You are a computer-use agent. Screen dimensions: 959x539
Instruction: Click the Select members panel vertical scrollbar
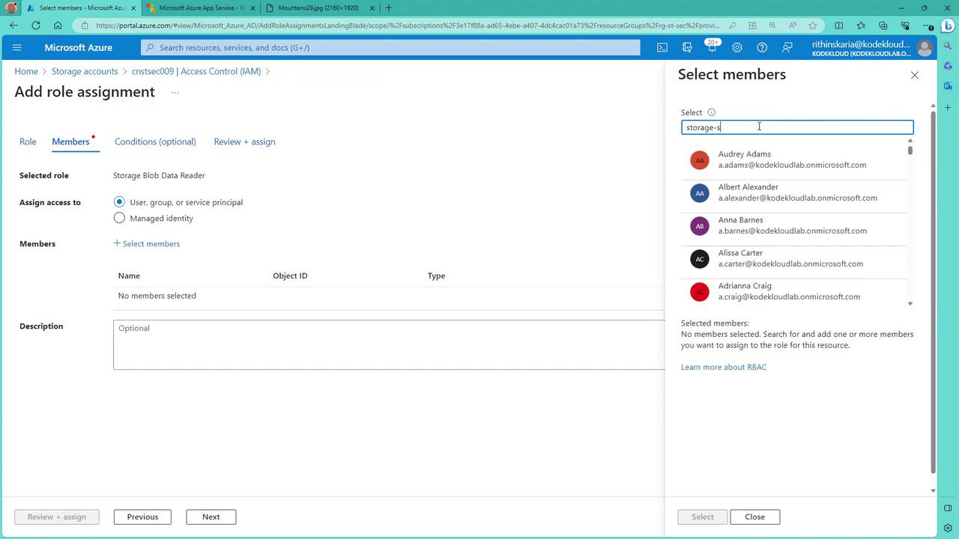tap(933, 292)
